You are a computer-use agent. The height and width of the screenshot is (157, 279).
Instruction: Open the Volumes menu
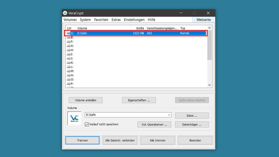[x=70, y=20]
